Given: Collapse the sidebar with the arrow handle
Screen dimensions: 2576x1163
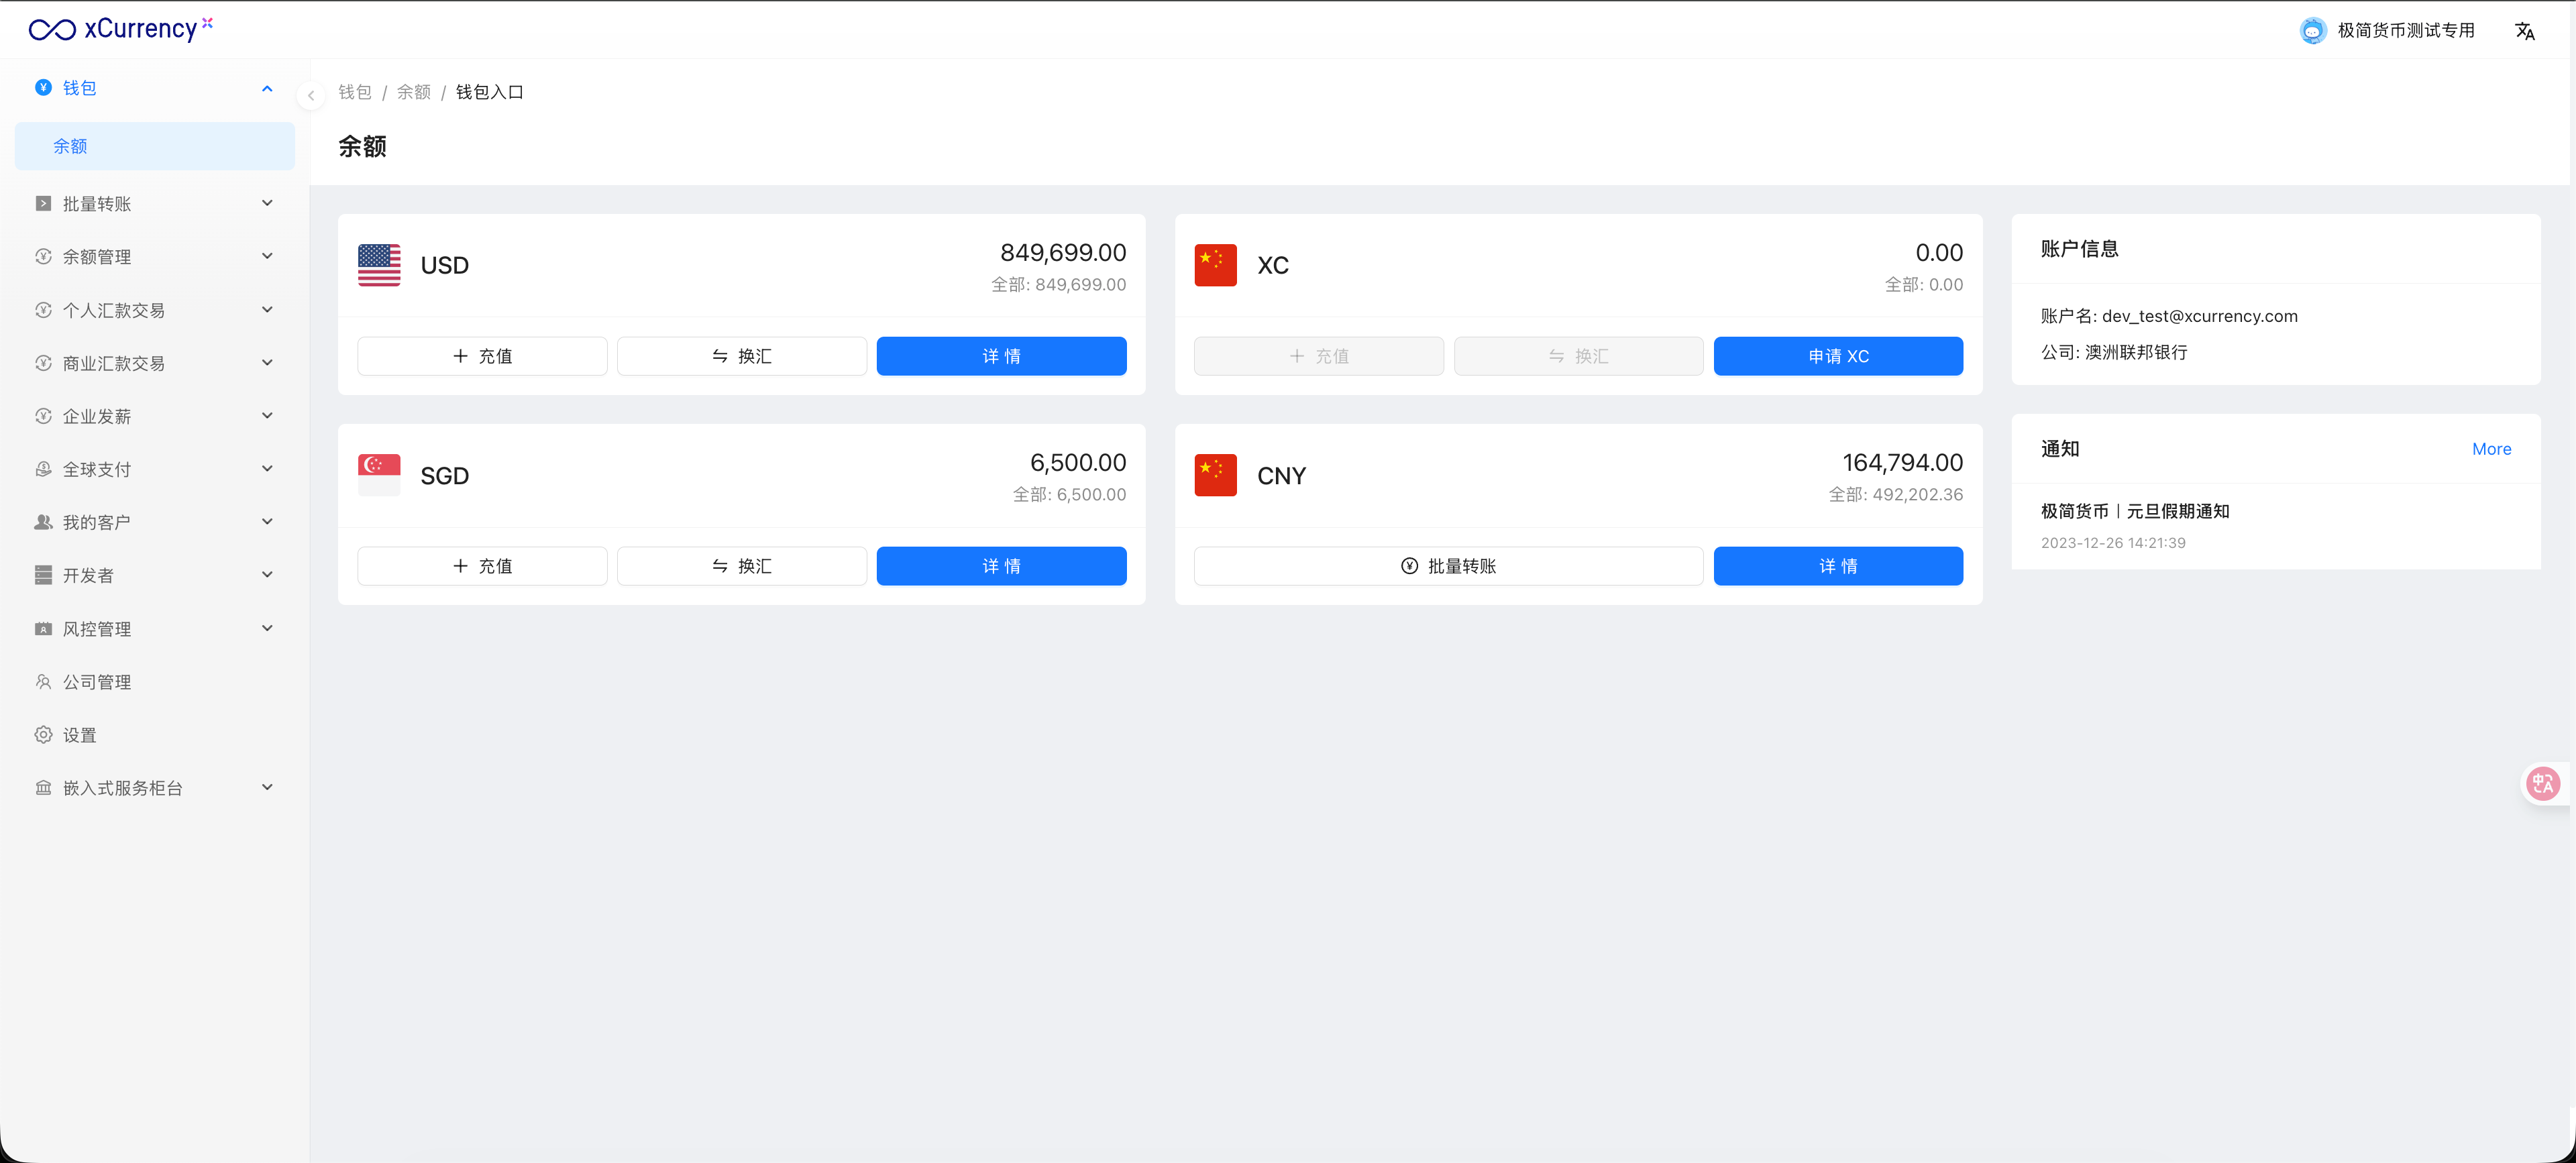Looking at the screenshot, I should click(x=311, y=96).
